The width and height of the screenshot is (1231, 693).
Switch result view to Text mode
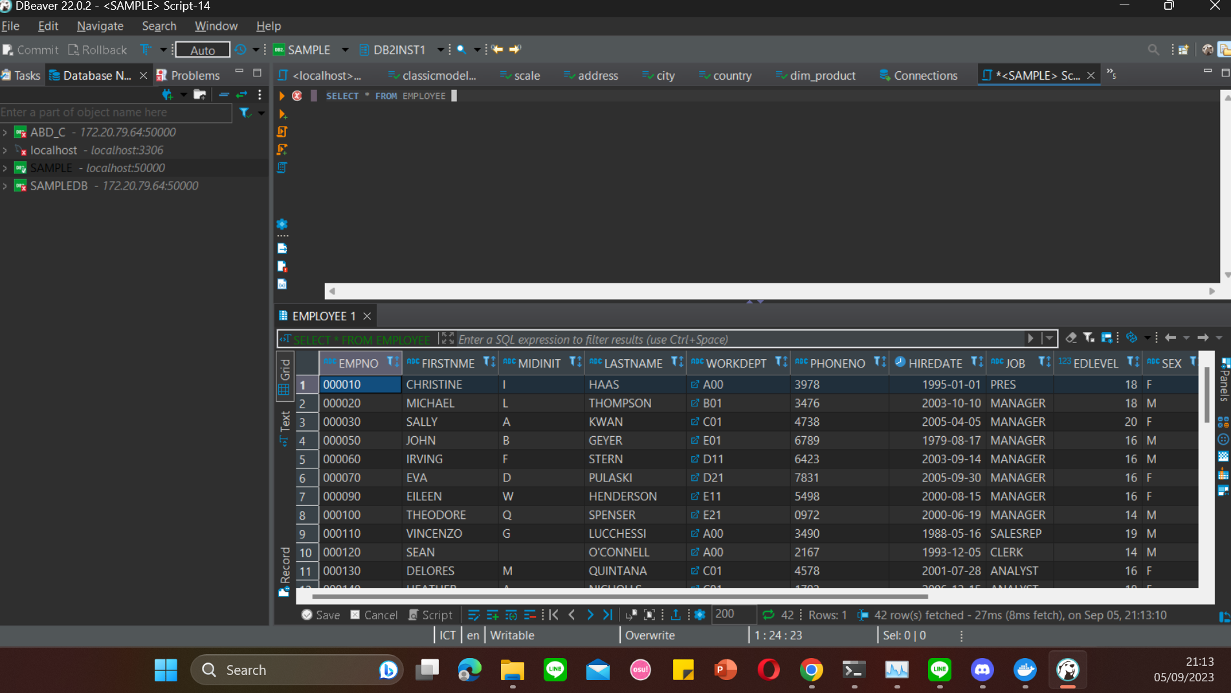[284, 428]
